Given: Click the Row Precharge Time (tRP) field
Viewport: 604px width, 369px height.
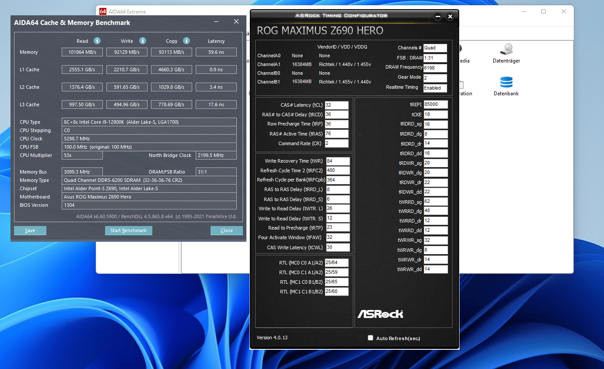Looking at the screenshot, I should point(337,124).
